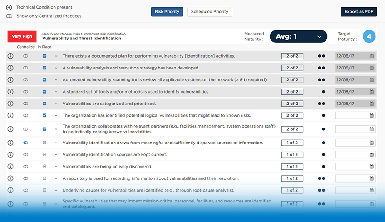
Task: Click calendar icon for repository recording row
Action: [371, 178]
